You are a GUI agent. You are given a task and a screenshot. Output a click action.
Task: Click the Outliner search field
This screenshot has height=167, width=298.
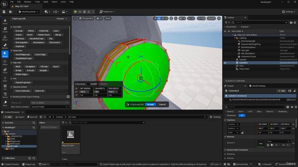click(x=259, y=23)
